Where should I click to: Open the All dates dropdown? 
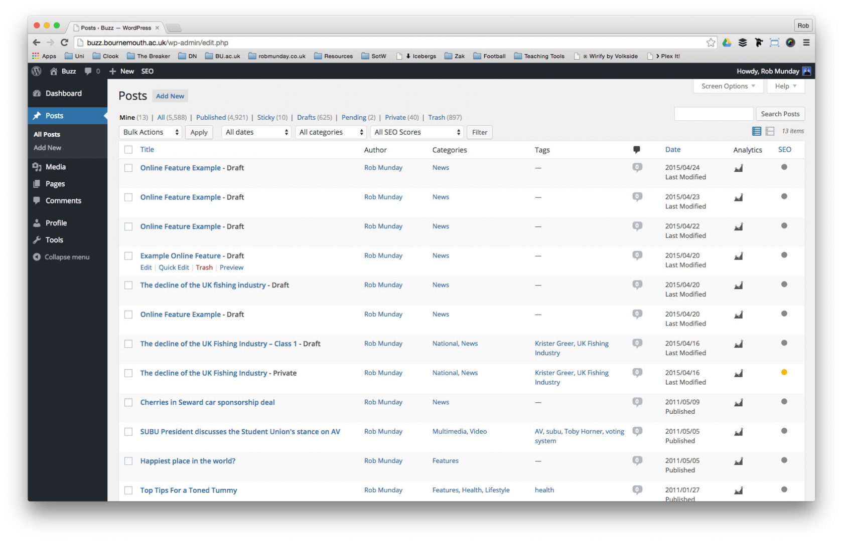[256, 132]
